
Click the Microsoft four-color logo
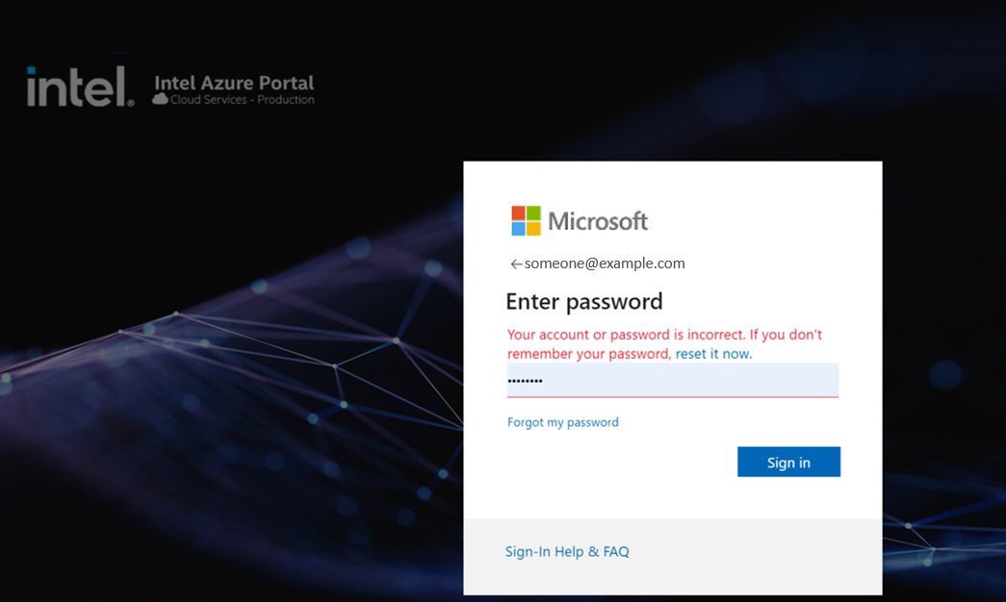pyautogui.click(x=526, y=221)
